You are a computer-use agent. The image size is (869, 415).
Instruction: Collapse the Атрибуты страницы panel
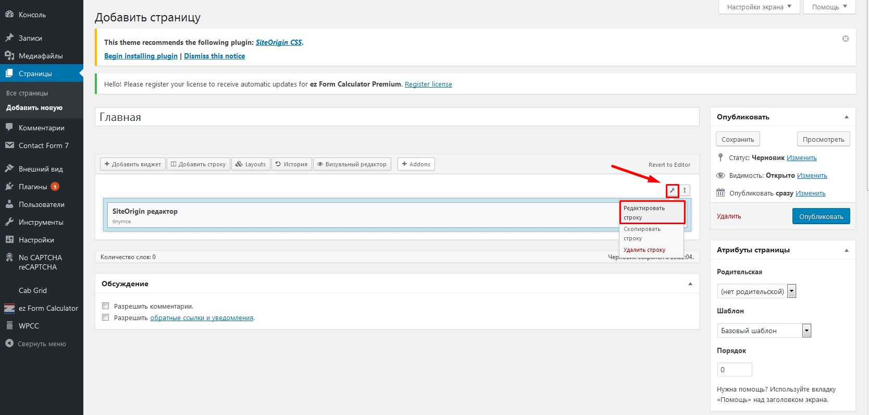(847, 250)
